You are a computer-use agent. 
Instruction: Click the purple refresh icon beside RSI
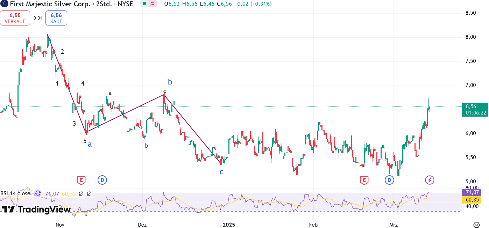pyautogui.click(x=38, y=193)
